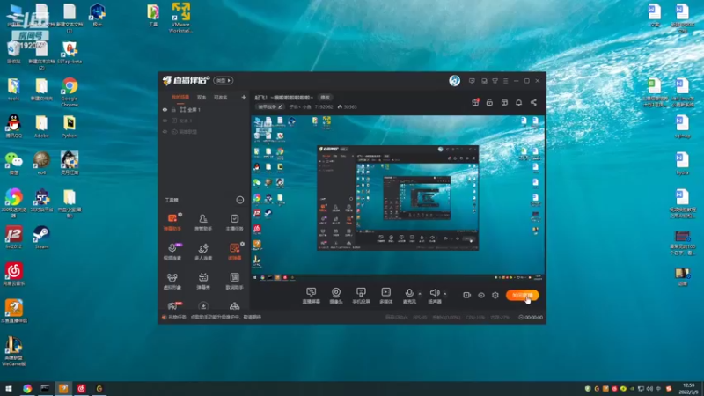Open the 腾讯QQ penguin desktop icon
Viewport: 704px width, 396px height.
point(14,126)
